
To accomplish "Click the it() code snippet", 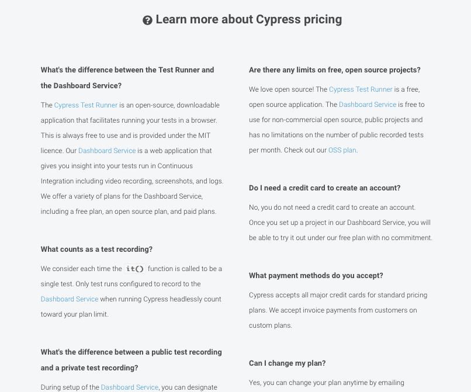I will pyautogui.click(x=135, y=269).
